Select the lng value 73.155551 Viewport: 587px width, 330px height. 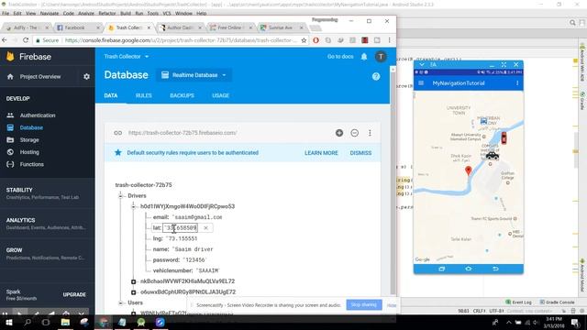[x=182, y=238]
